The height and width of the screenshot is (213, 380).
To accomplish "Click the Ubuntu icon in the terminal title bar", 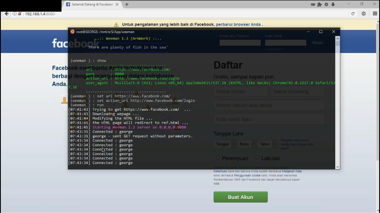I will pyautogui.click(x=72, y=32).
